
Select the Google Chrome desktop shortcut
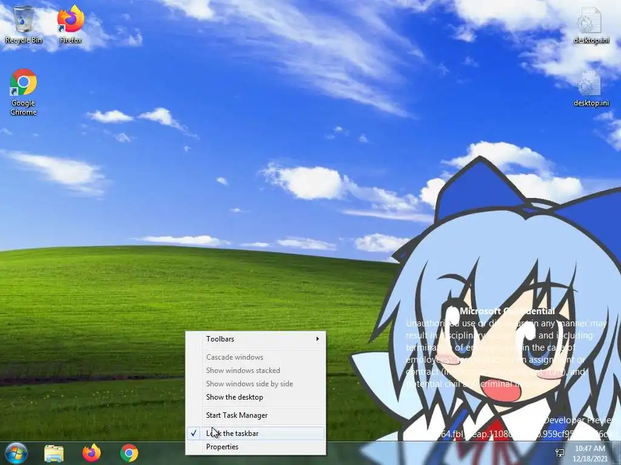pyautogui.click(x=24, y=93)
